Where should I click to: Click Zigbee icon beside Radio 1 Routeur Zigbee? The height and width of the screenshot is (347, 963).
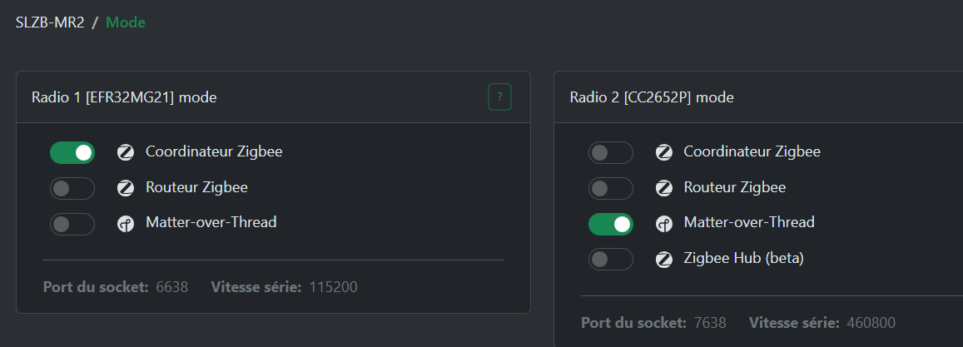pos(126,188)
